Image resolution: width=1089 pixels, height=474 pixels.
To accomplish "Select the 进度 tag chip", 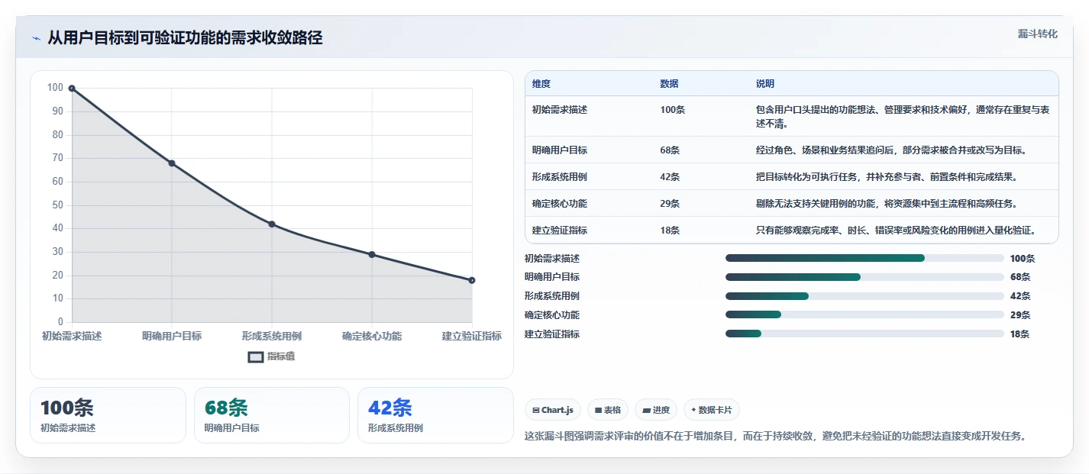I will click(656, 410).
